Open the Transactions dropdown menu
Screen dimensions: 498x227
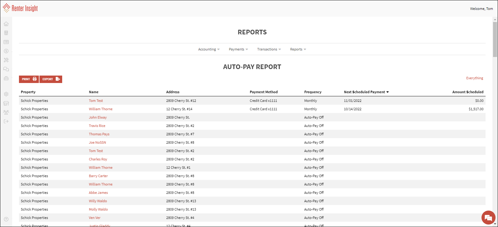point(269,49)
